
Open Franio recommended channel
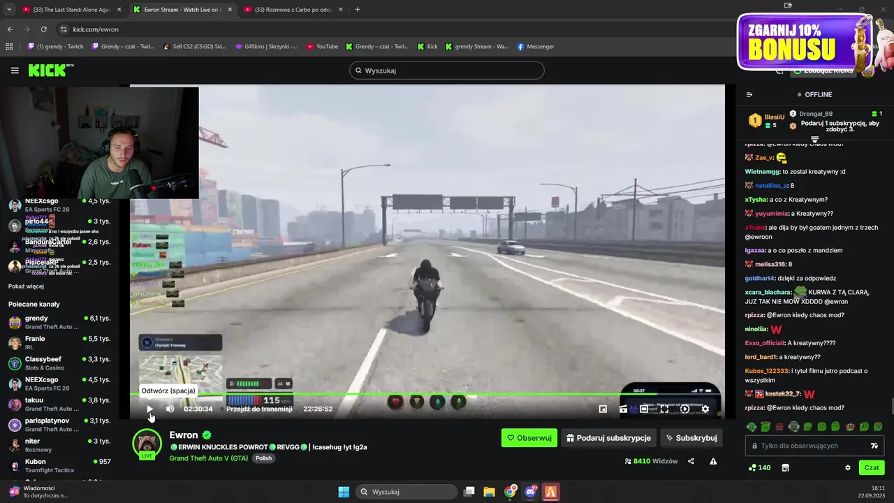(59, 342)
